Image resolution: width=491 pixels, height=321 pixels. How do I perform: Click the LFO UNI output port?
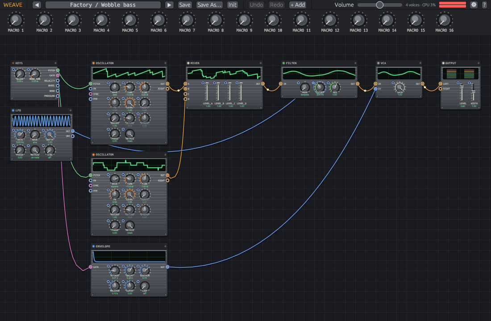(73, 136)
